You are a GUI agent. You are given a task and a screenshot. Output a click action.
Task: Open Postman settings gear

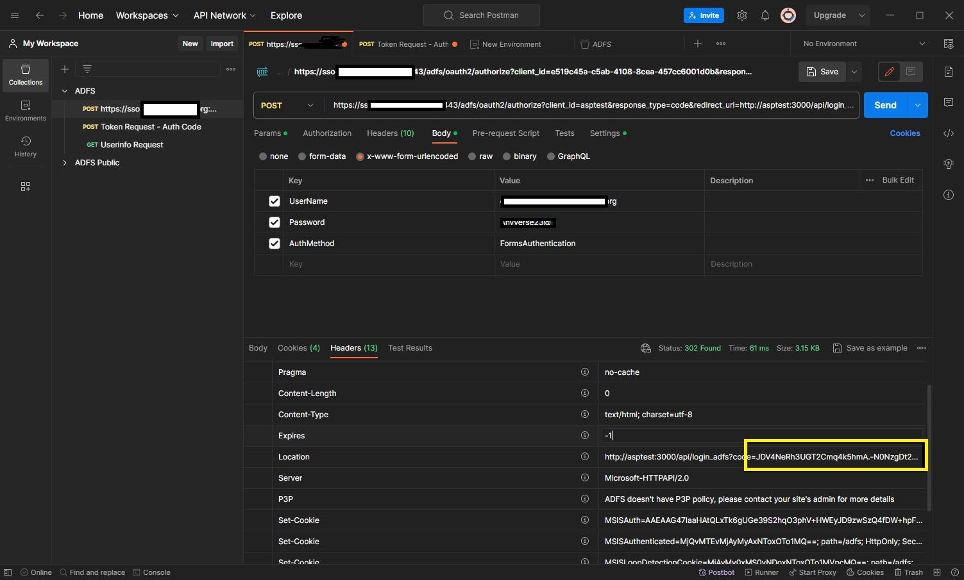coord(742,15)
